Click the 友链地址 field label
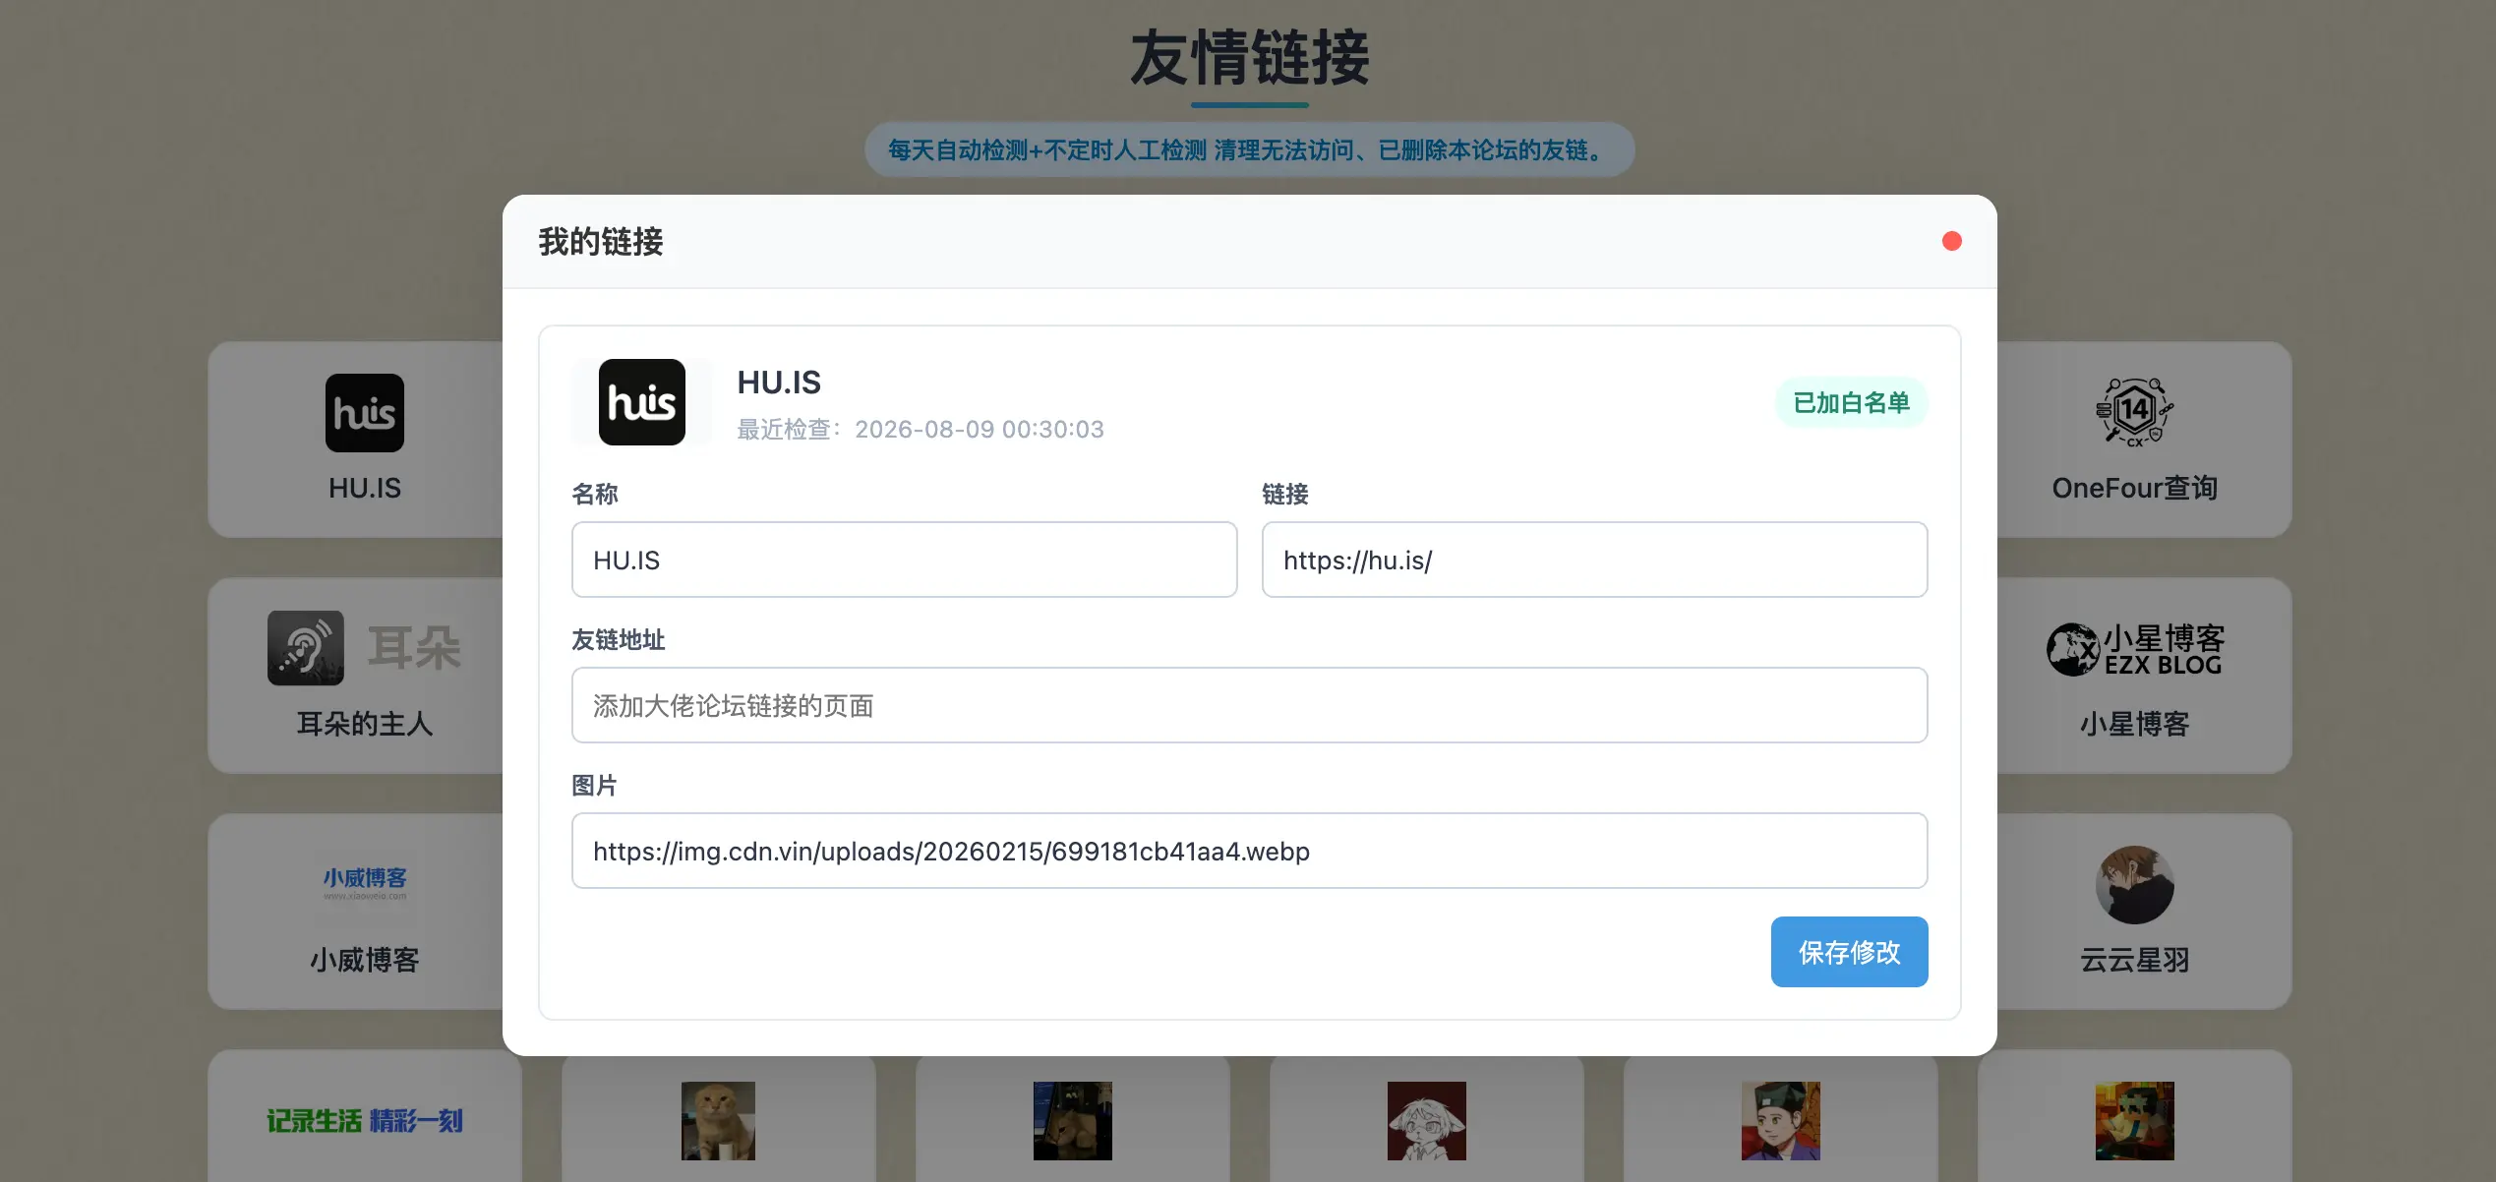The image size is (2496, 1182). tap(619, 639)
